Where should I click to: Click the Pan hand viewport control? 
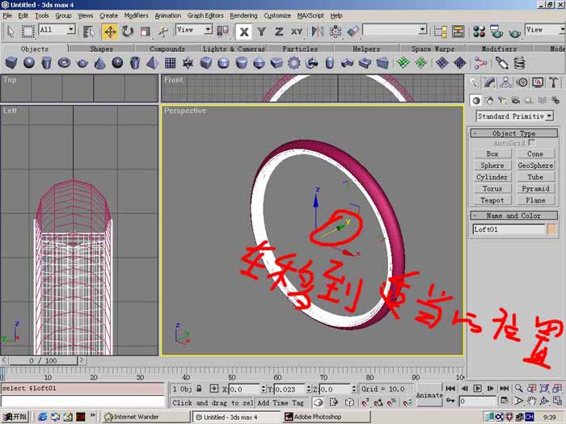click(531, 401)
